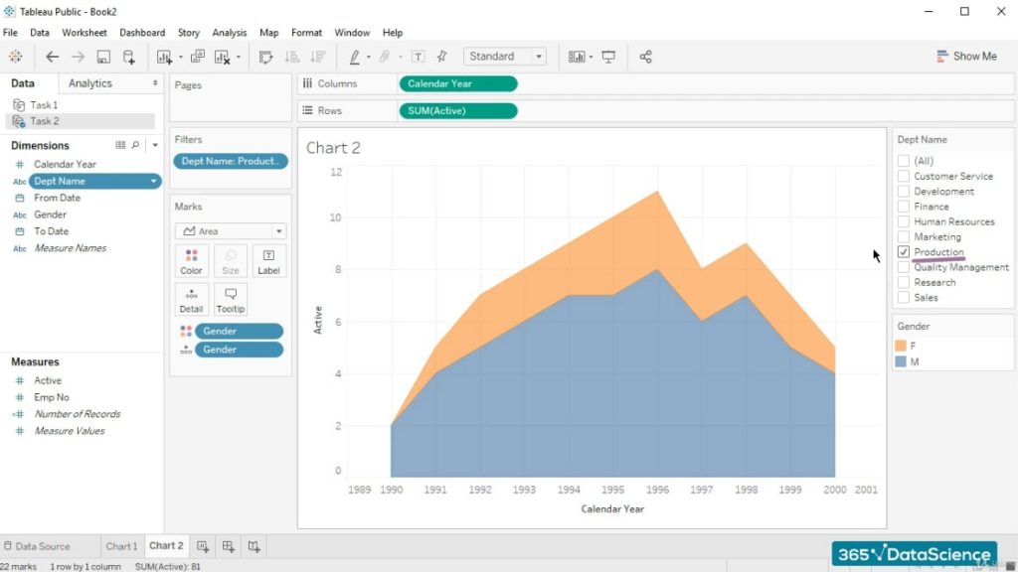Click the Tableau logo start page icon
The height and width of the screenshot is (572, 1018).
pos(16,57)
